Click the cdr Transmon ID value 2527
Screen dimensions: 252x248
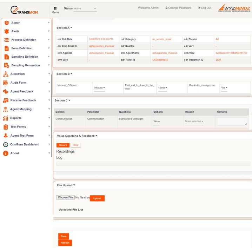(218, 60)
